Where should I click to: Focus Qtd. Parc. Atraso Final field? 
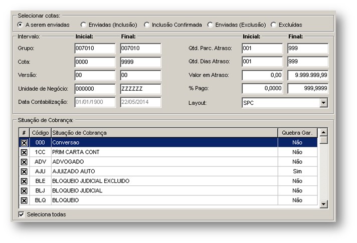point(308,48)
